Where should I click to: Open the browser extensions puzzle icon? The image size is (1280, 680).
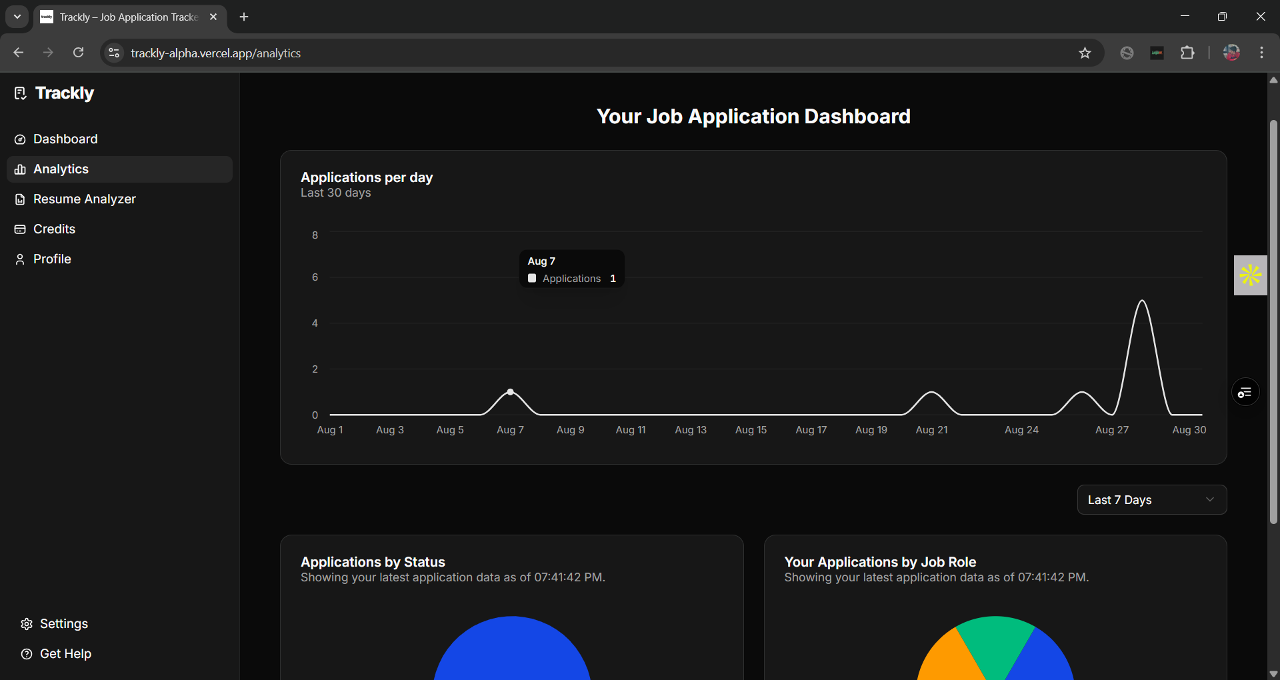pyautogui.click(x=1187, y=53)
